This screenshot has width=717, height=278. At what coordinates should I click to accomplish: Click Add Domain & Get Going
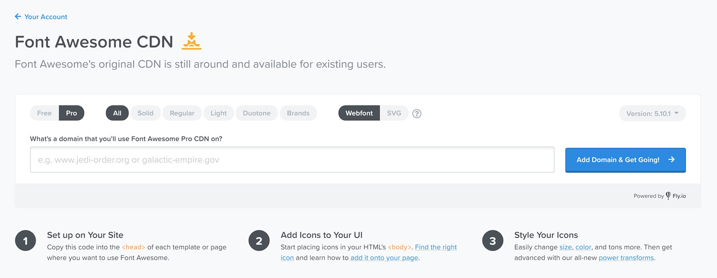tap(618, 159)
